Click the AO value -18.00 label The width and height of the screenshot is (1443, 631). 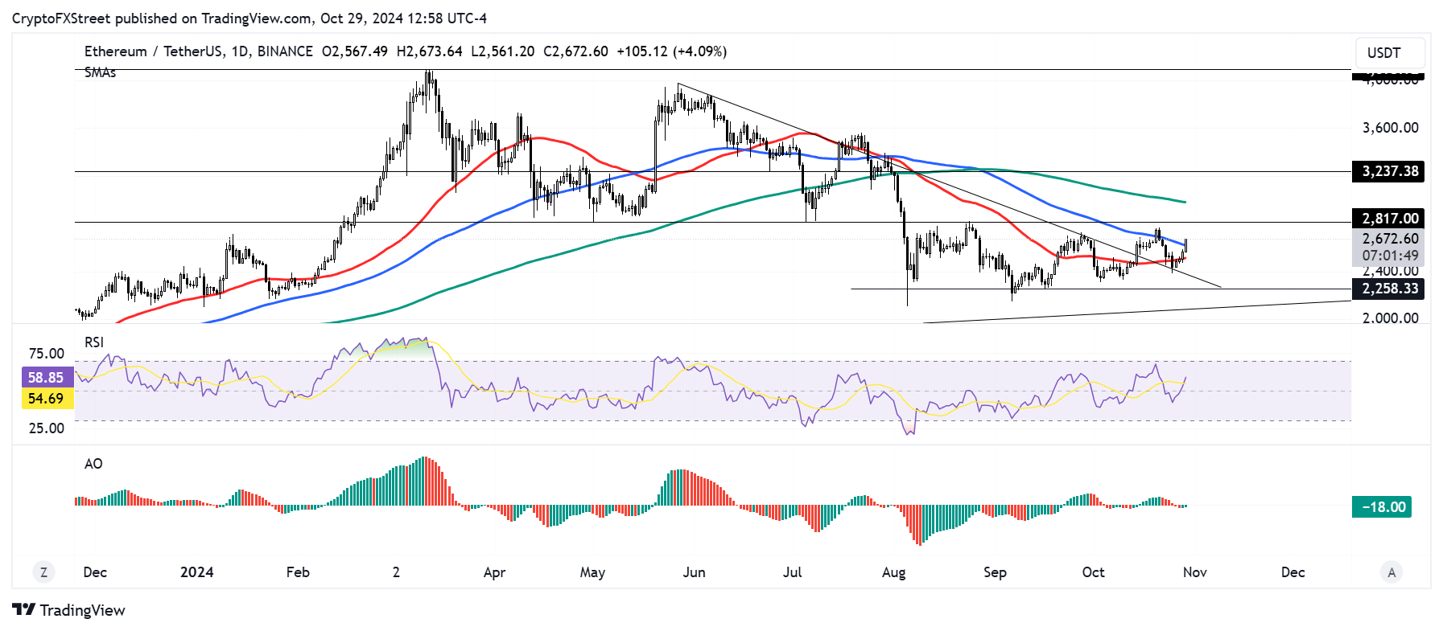1383,507
